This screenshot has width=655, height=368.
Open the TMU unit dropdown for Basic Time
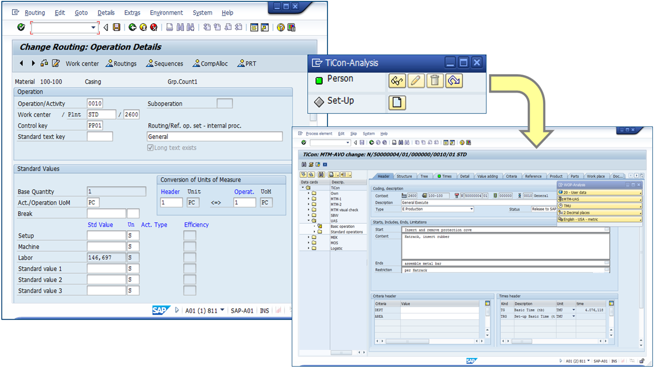573,310
